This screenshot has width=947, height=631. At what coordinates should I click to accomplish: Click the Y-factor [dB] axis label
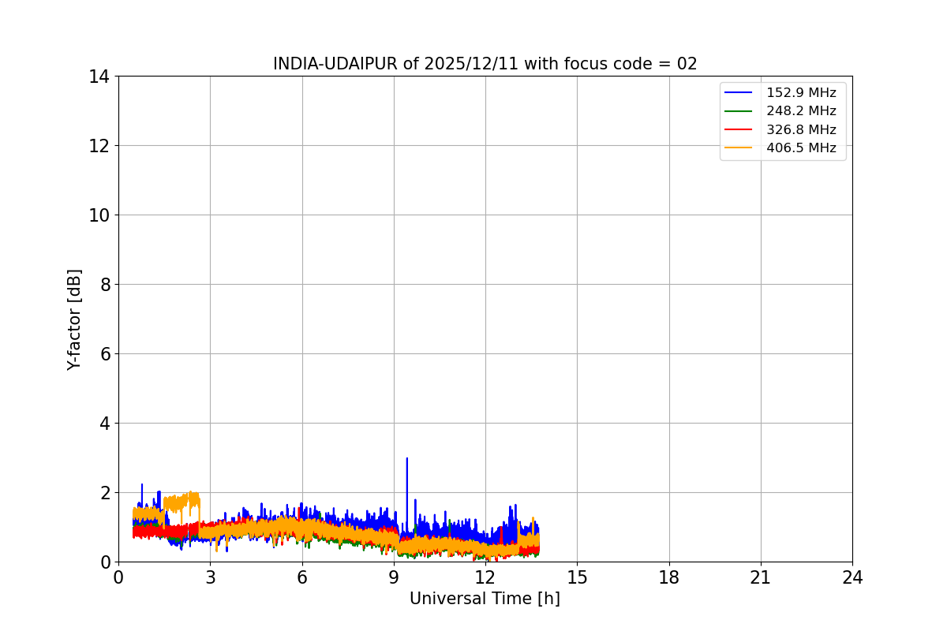[74, 319]
